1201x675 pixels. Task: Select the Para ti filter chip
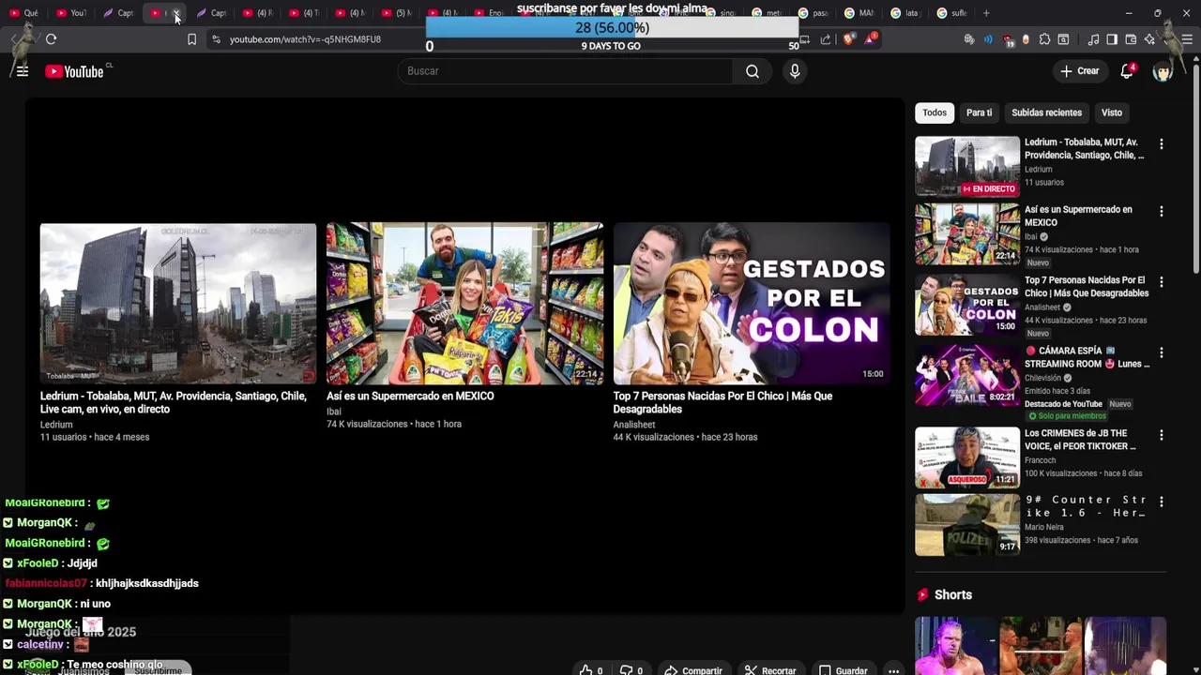click(x=979, y=112)
